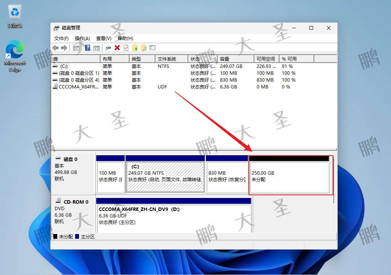Click the connect/rescan disk toolbar icon
This screenshot has width=391, height=275.
pos(108,48)
